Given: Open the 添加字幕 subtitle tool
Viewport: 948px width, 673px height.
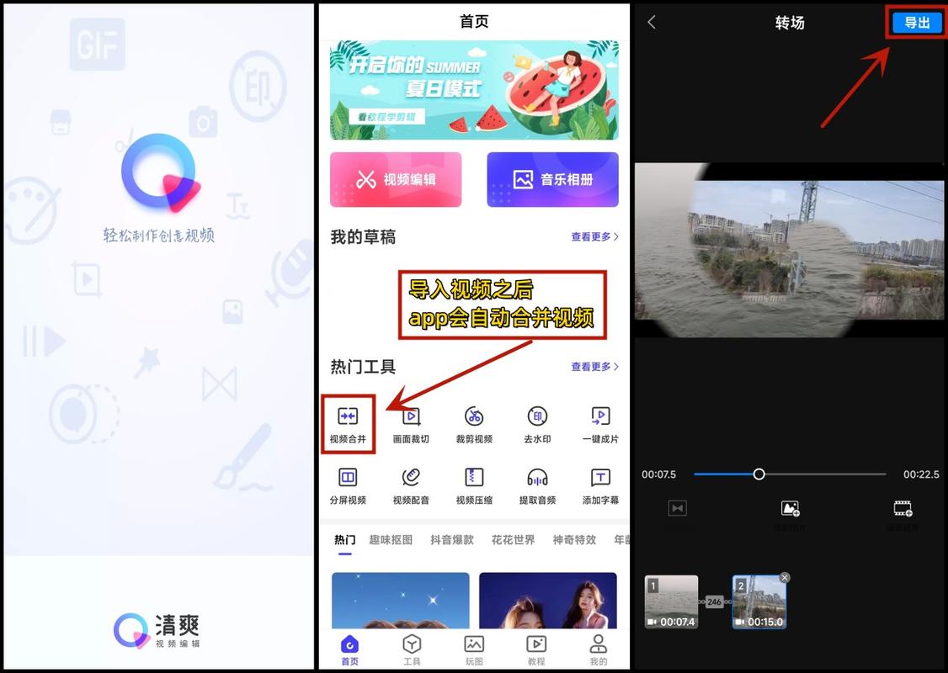Looking at the screenshot, I should 600,485.
